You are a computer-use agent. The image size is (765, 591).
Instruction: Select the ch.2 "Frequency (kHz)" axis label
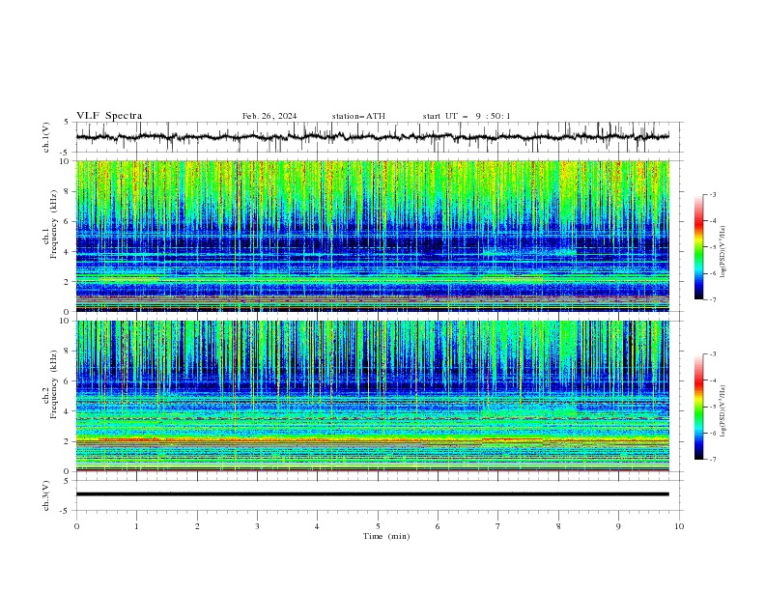click(x=54, y=384)
